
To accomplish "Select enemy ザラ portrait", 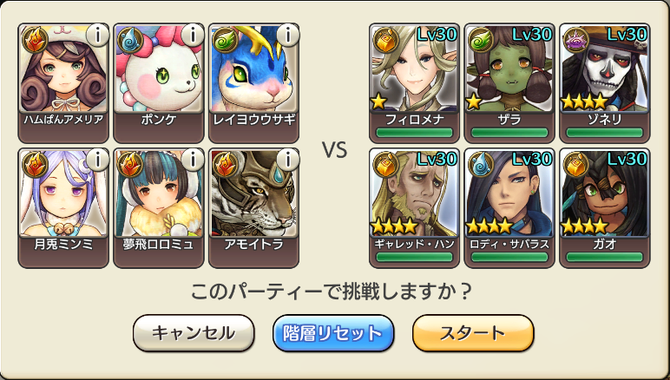I will [509, 69].
